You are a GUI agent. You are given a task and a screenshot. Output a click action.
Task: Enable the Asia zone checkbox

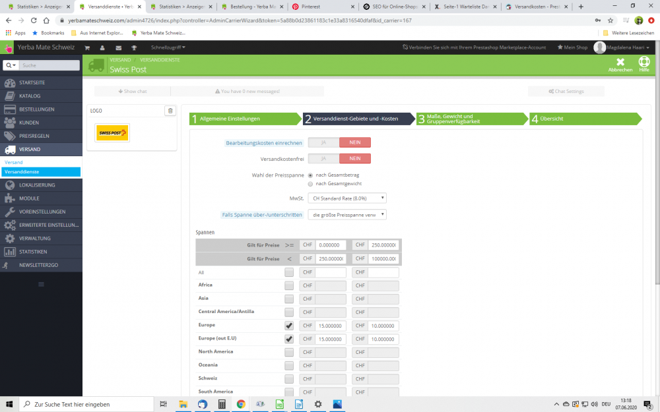click(289, 299)
